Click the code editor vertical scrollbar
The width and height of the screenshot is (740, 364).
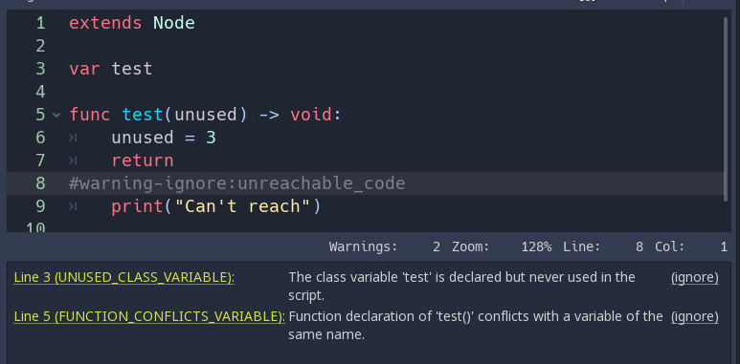(726, 108)
